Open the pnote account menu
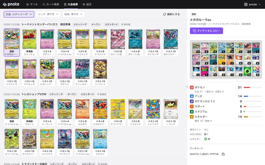Image resolution: width=265 pixels, height=165 pixels. tap(252, 4)
